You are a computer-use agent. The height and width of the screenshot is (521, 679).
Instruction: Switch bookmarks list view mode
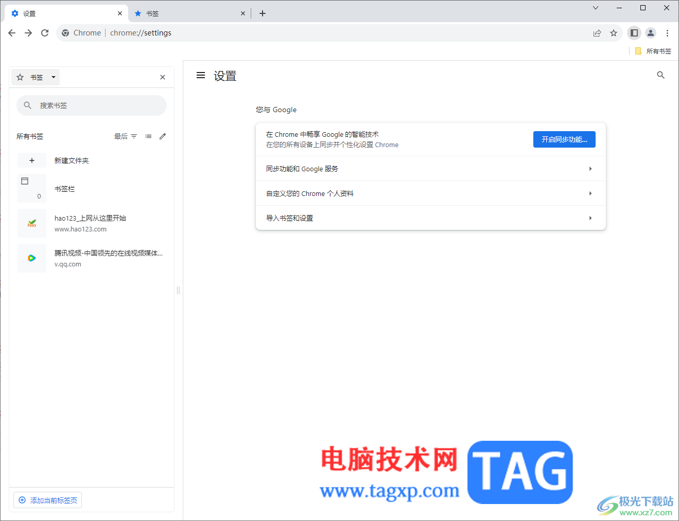tap(148, 136)
